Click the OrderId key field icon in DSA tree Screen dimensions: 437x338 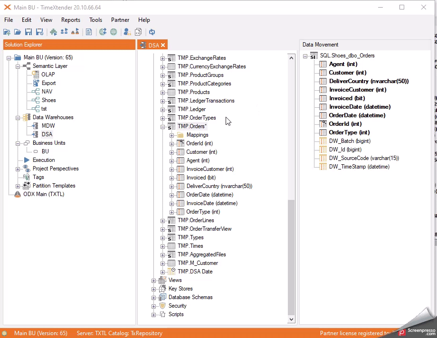180,143
